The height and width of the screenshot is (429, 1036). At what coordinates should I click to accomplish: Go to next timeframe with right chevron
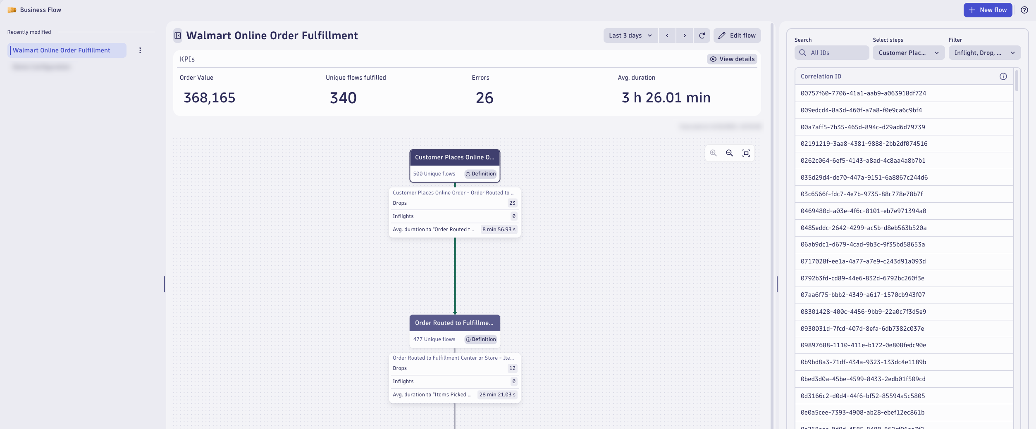point(685,36)
